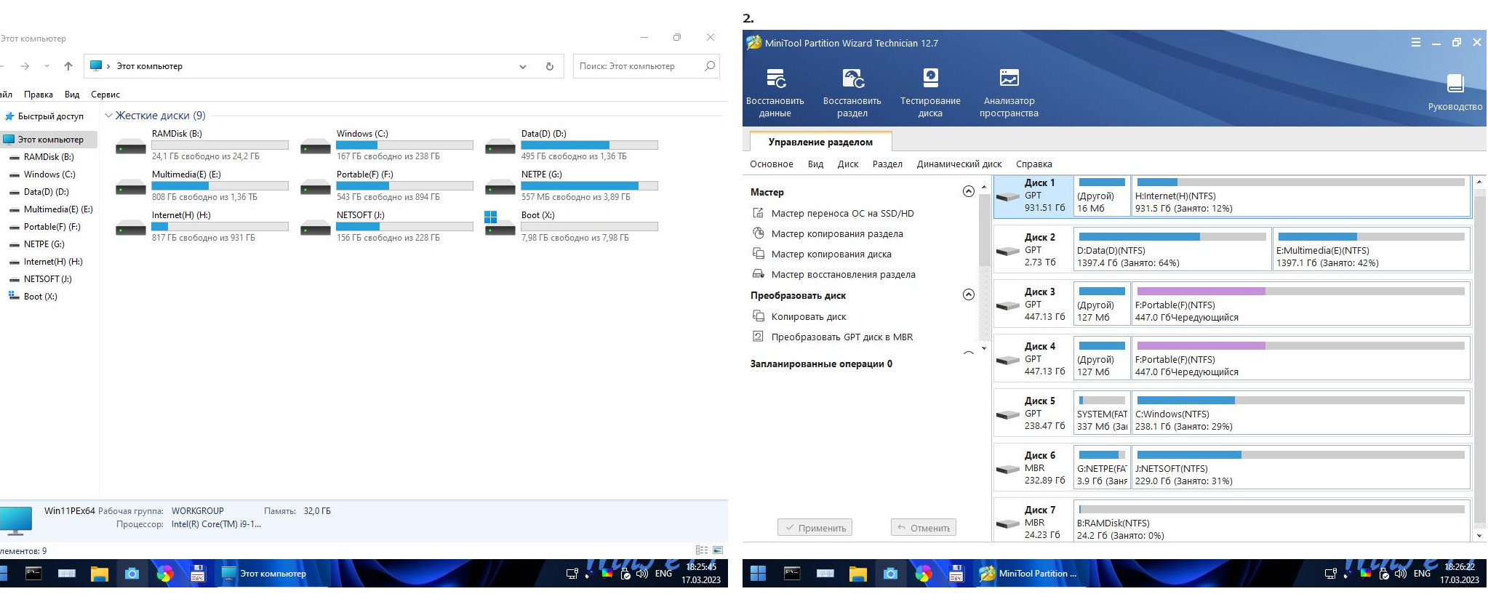Screen dimensions: 1488x602
Task: Open Multimedia(E) (E:) drive icon
Action: (131, 188)
